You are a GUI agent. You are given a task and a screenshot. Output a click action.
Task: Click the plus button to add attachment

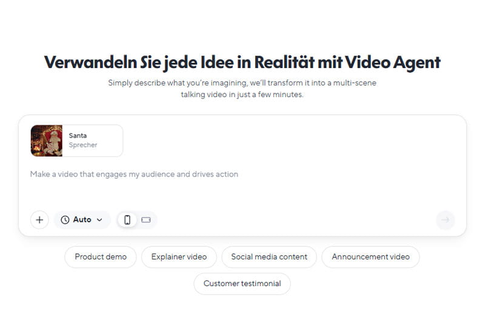(x=39, y=220)
